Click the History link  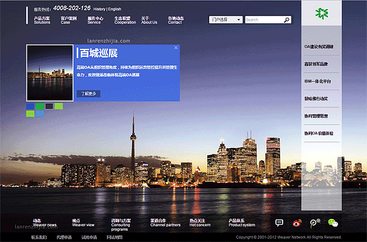coord(99,9)
